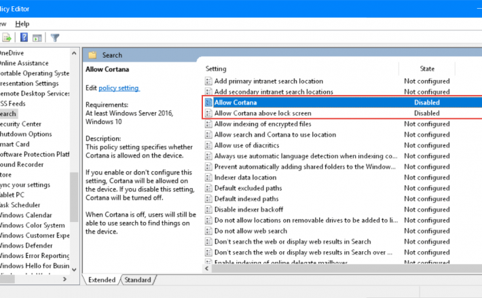The height and width of the screenshot is (298, 482).
Task: Select Tablet PC tree node
Action: (12, 195)
